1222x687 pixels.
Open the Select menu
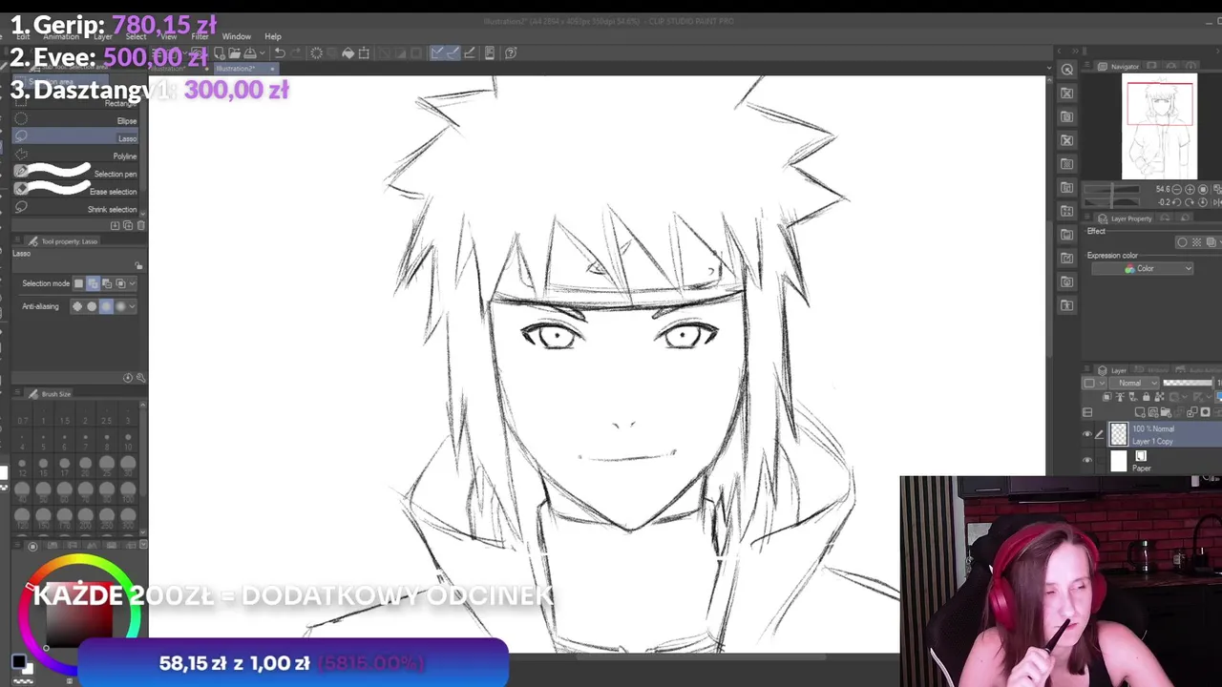pos(136,36)
